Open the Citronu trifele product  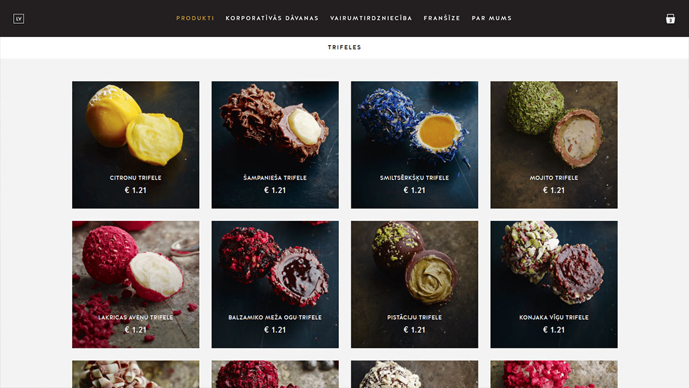(x=135, y=145)
